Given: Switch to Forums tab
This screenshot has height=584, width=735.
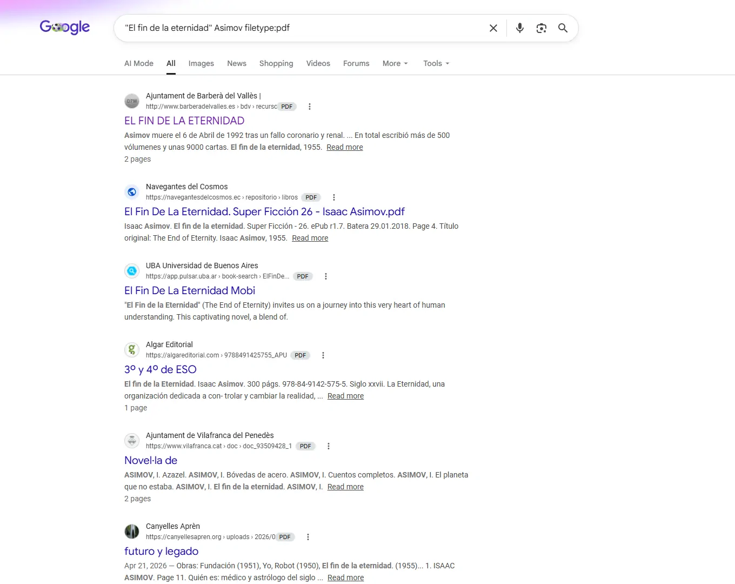Looking at the screenshot, I should (356, 63).
